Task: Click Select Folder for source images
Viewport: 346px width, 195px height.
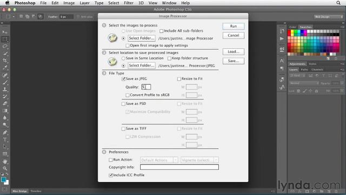Action: [142, 38]
